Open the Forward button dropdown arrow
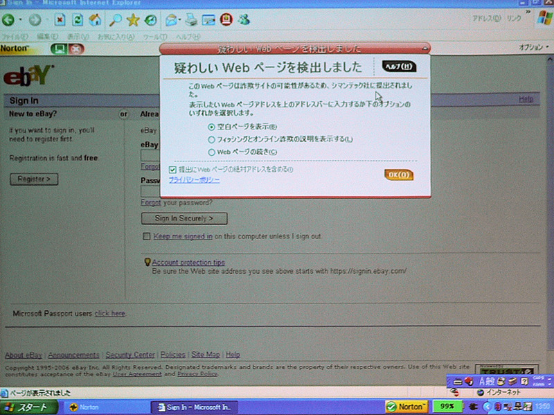Image resolution: width=554 pixels, height=415 pixels. (x=47, y=20)
